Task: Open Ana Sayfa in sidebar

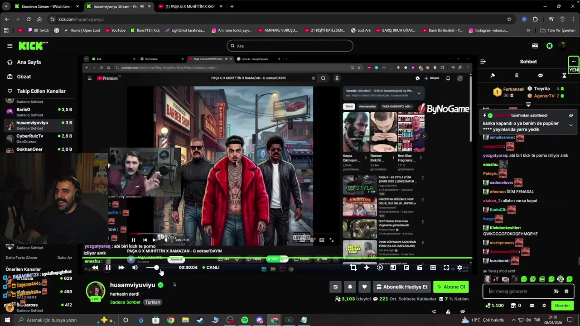Action: (29, 62)
